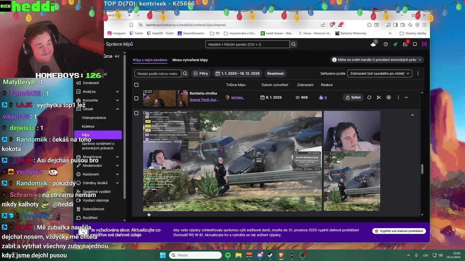Click the Barbieho chvilka clip thumbnail
The image size is (465, 261).
(159, 98)
